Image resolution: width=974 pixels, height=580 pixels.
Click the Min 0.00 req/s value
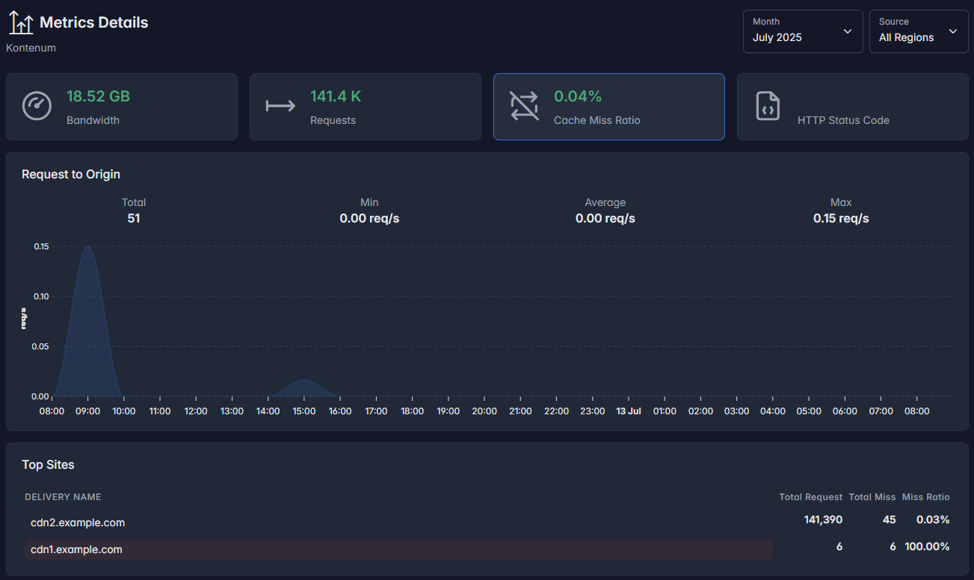click(369, 219)
